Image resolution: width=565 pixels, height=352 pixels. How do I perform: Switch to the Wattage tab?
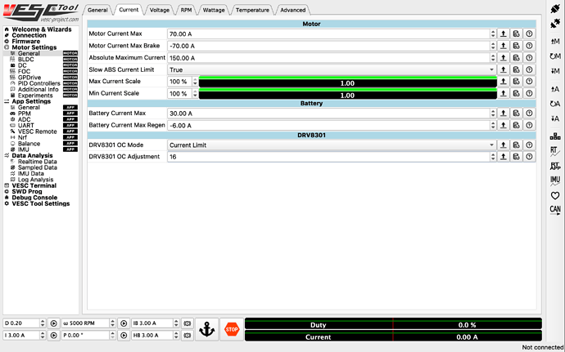214,10
